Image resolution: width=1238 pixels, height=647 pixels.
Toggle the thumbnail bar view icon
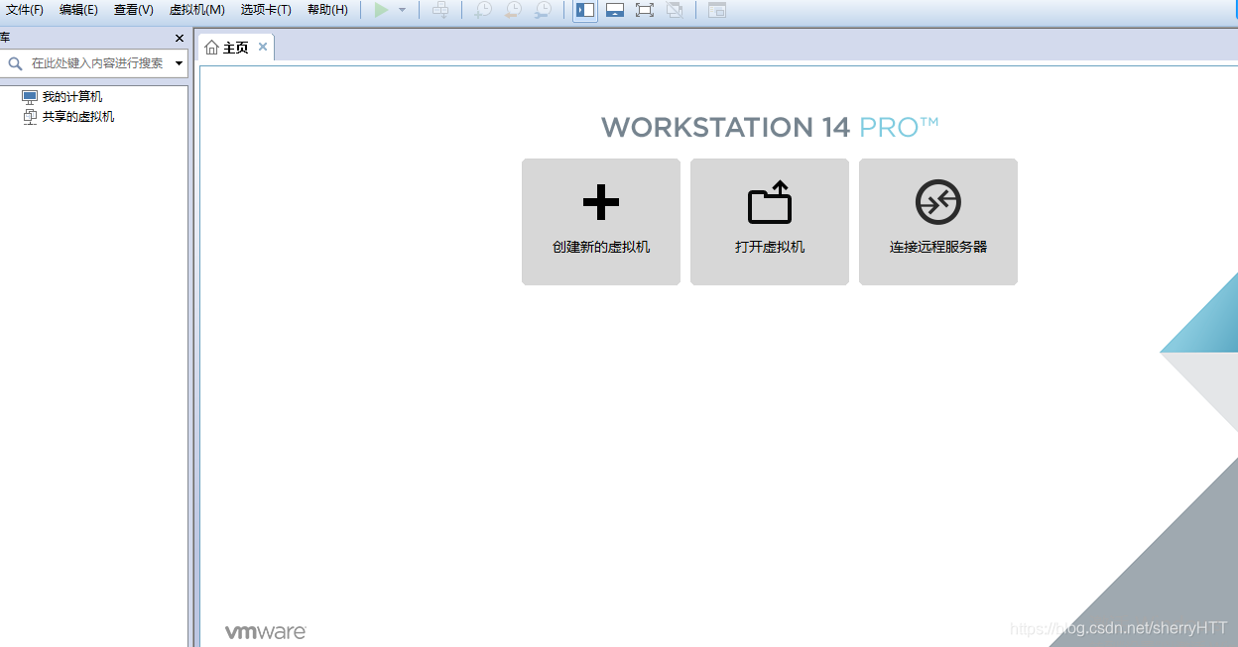point(615,10)
